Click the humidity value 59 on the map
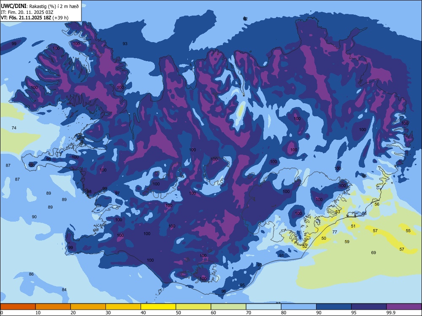Image resolution: width=422 pixels, height=316 pixels. click(347, 241)
